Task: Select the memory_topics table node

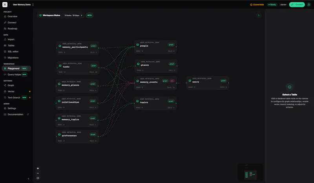Action: point(77,120)
